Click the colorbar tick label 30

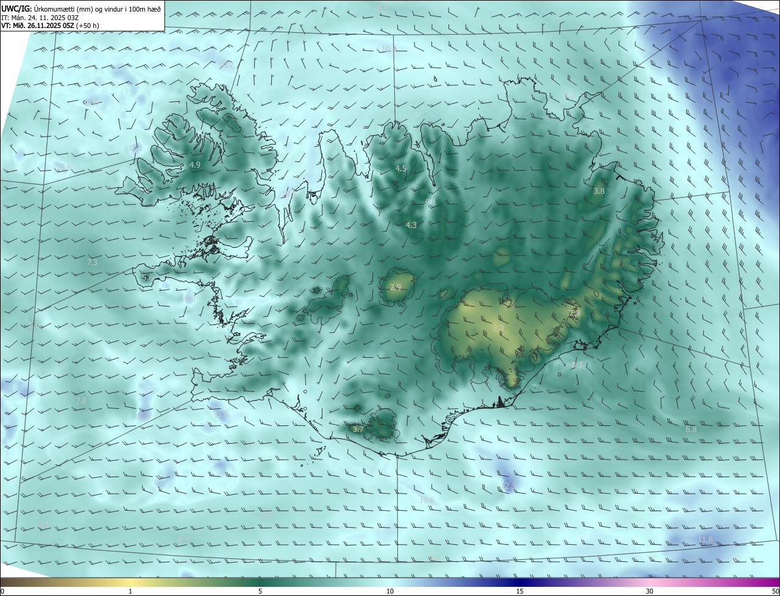(x=650, y=591)
